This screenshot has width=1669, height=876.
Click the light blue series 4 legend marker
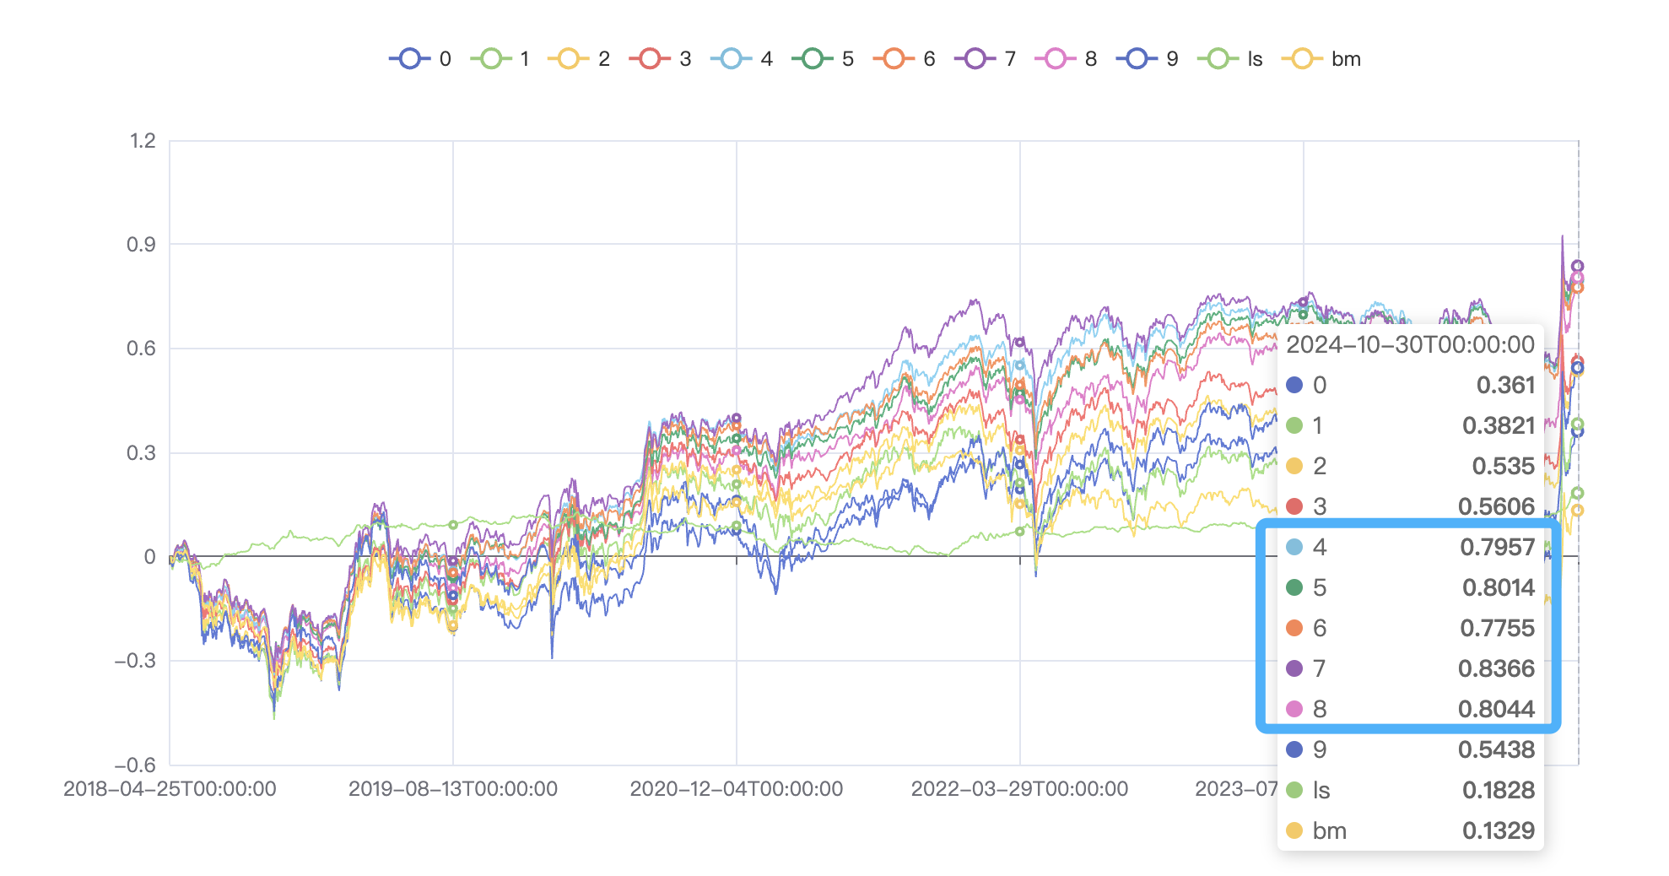(x=732, y=59)
